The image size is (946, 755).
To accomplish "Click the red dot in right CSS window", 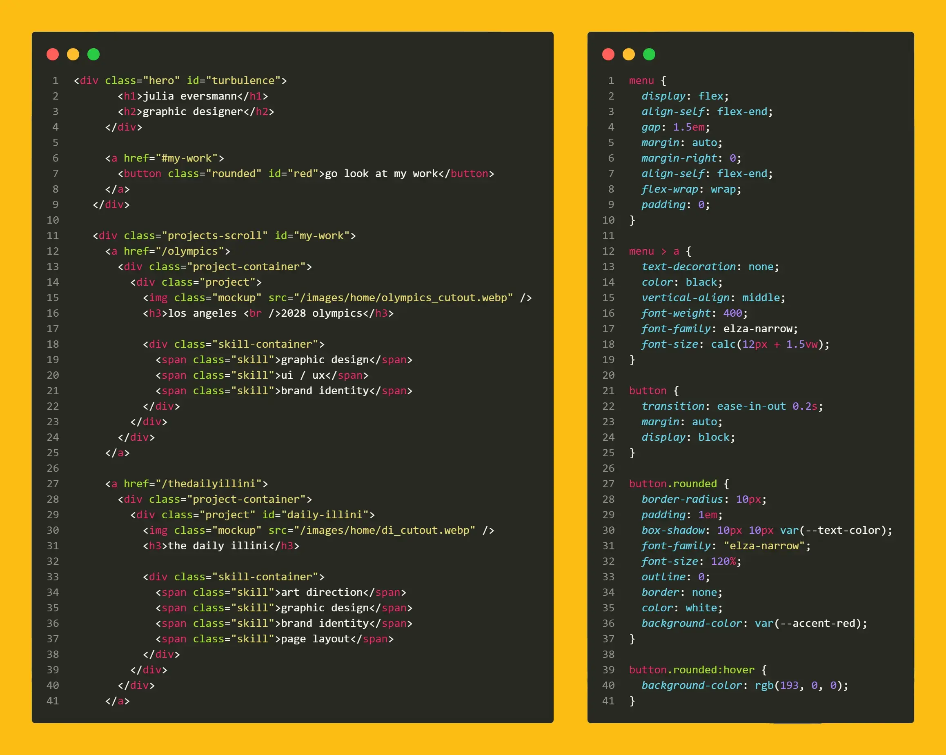I will tap(608, 54).
